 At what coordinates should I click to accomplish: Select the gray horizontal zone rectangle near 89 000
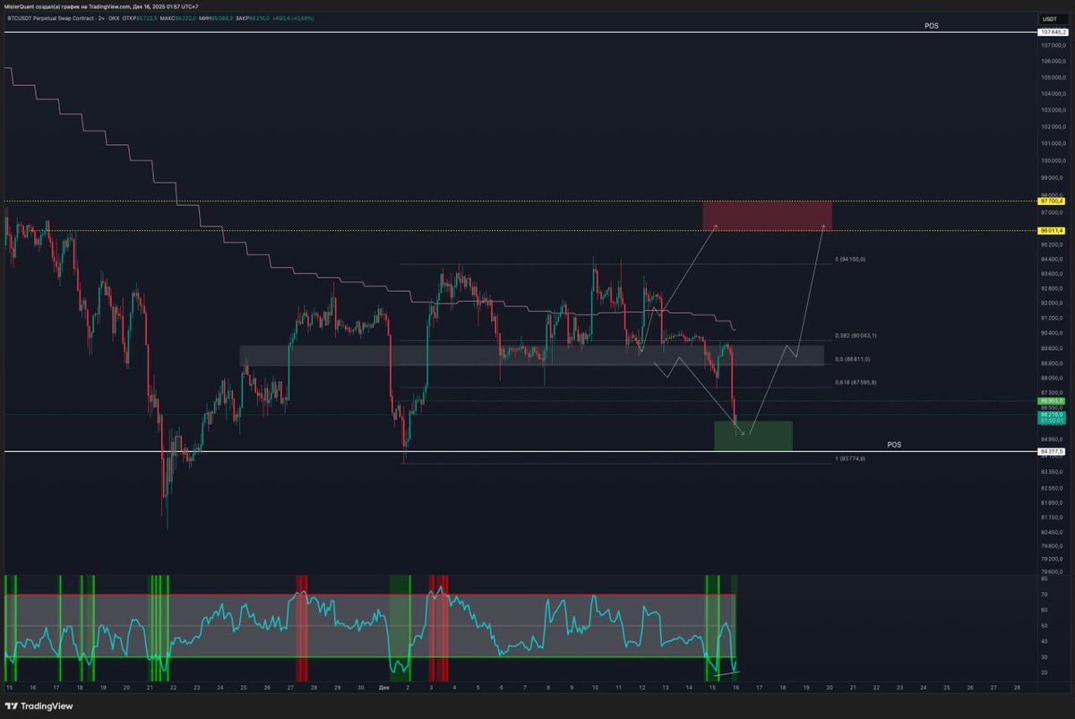[x=531, y=355]
